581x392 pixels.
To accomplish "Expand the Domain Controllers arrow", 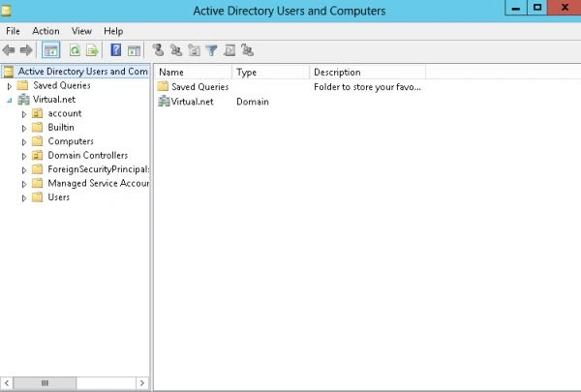I will pos(24,157).
